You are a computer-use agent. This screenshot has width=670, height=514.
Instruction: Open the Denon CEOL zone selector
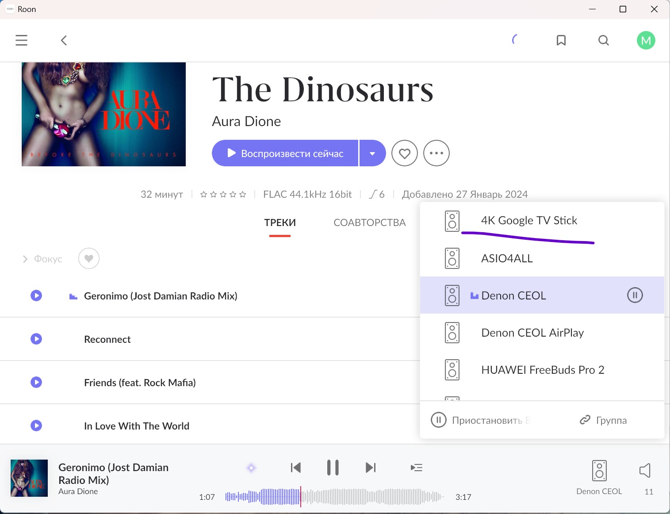coord(599,476)
